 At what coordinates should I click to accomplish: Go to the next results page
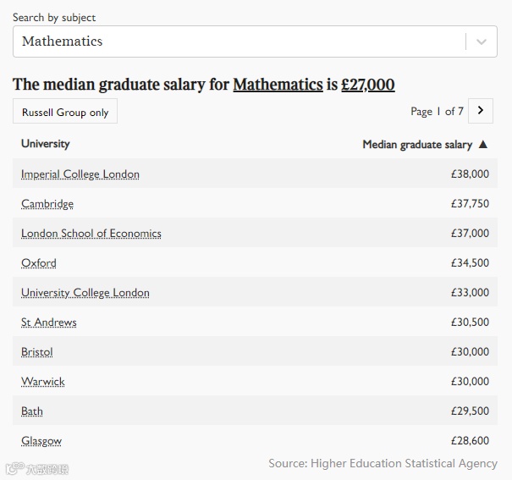(481, 111)
